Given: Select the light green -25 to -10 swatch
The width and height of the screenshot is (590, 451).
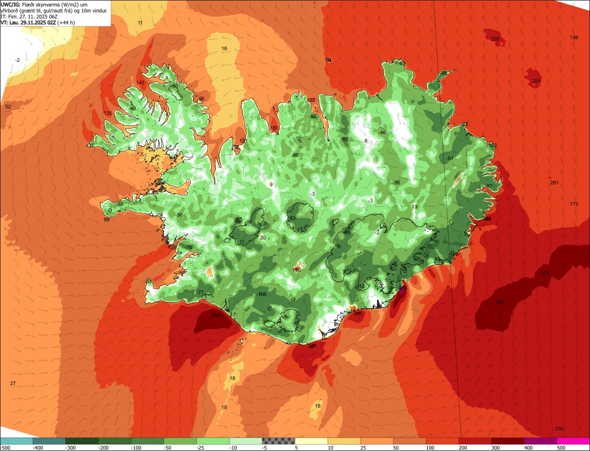Looking at the screenshot, I should pyautogui.click(x=213, y=441).
